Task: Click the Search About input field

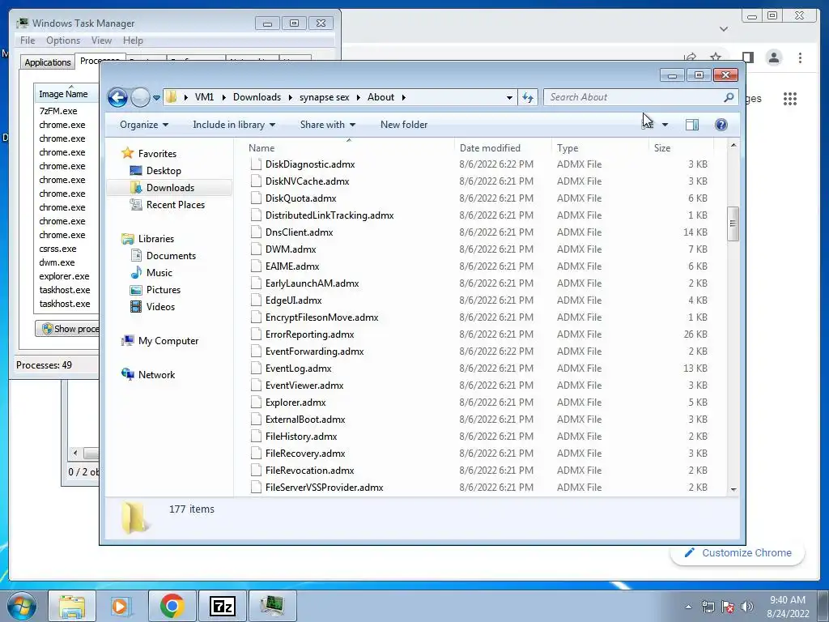Action: (633, 97)
